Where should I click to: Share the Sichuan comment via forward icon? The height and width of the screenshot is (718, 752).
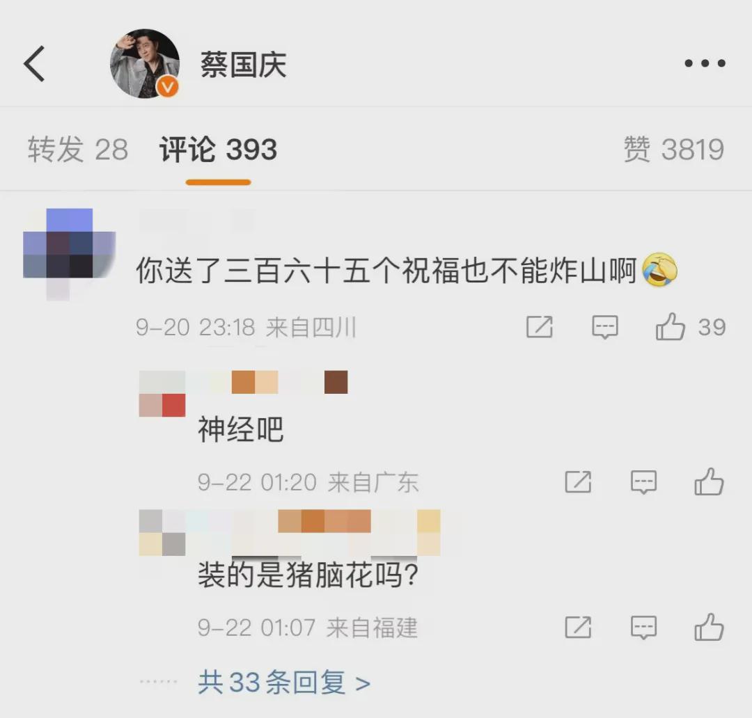[x=540, y=327]
